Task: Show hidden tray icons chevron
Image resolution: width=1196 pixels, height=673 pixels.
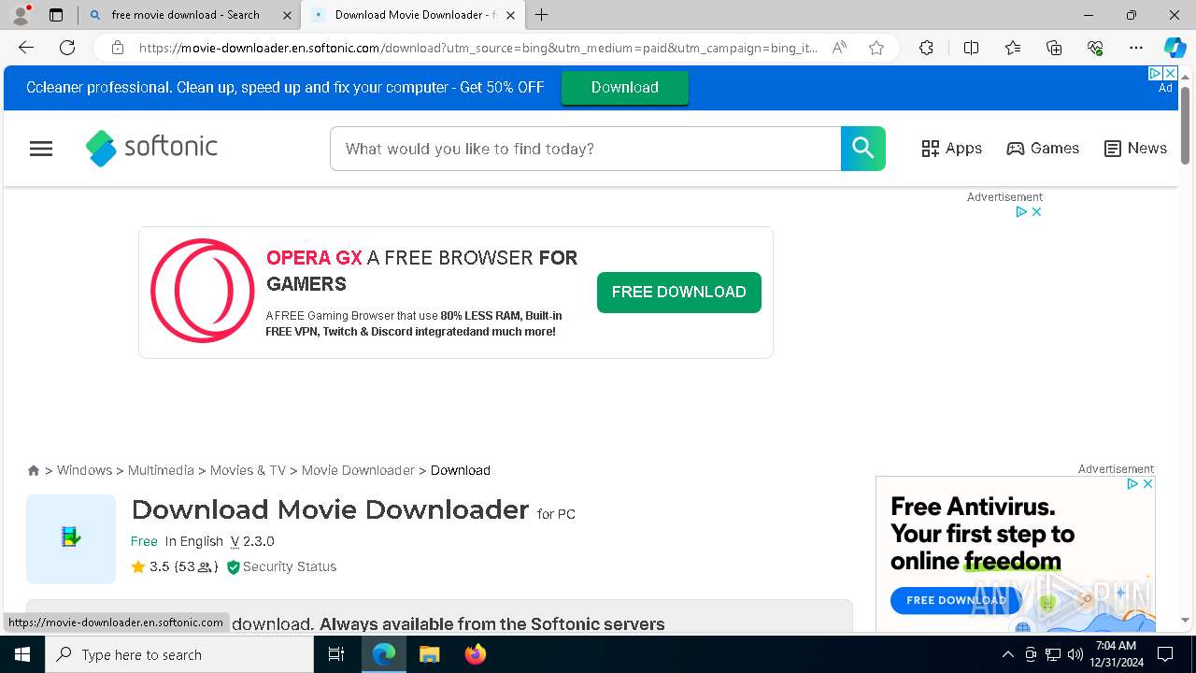Action: click(1007, 654)
